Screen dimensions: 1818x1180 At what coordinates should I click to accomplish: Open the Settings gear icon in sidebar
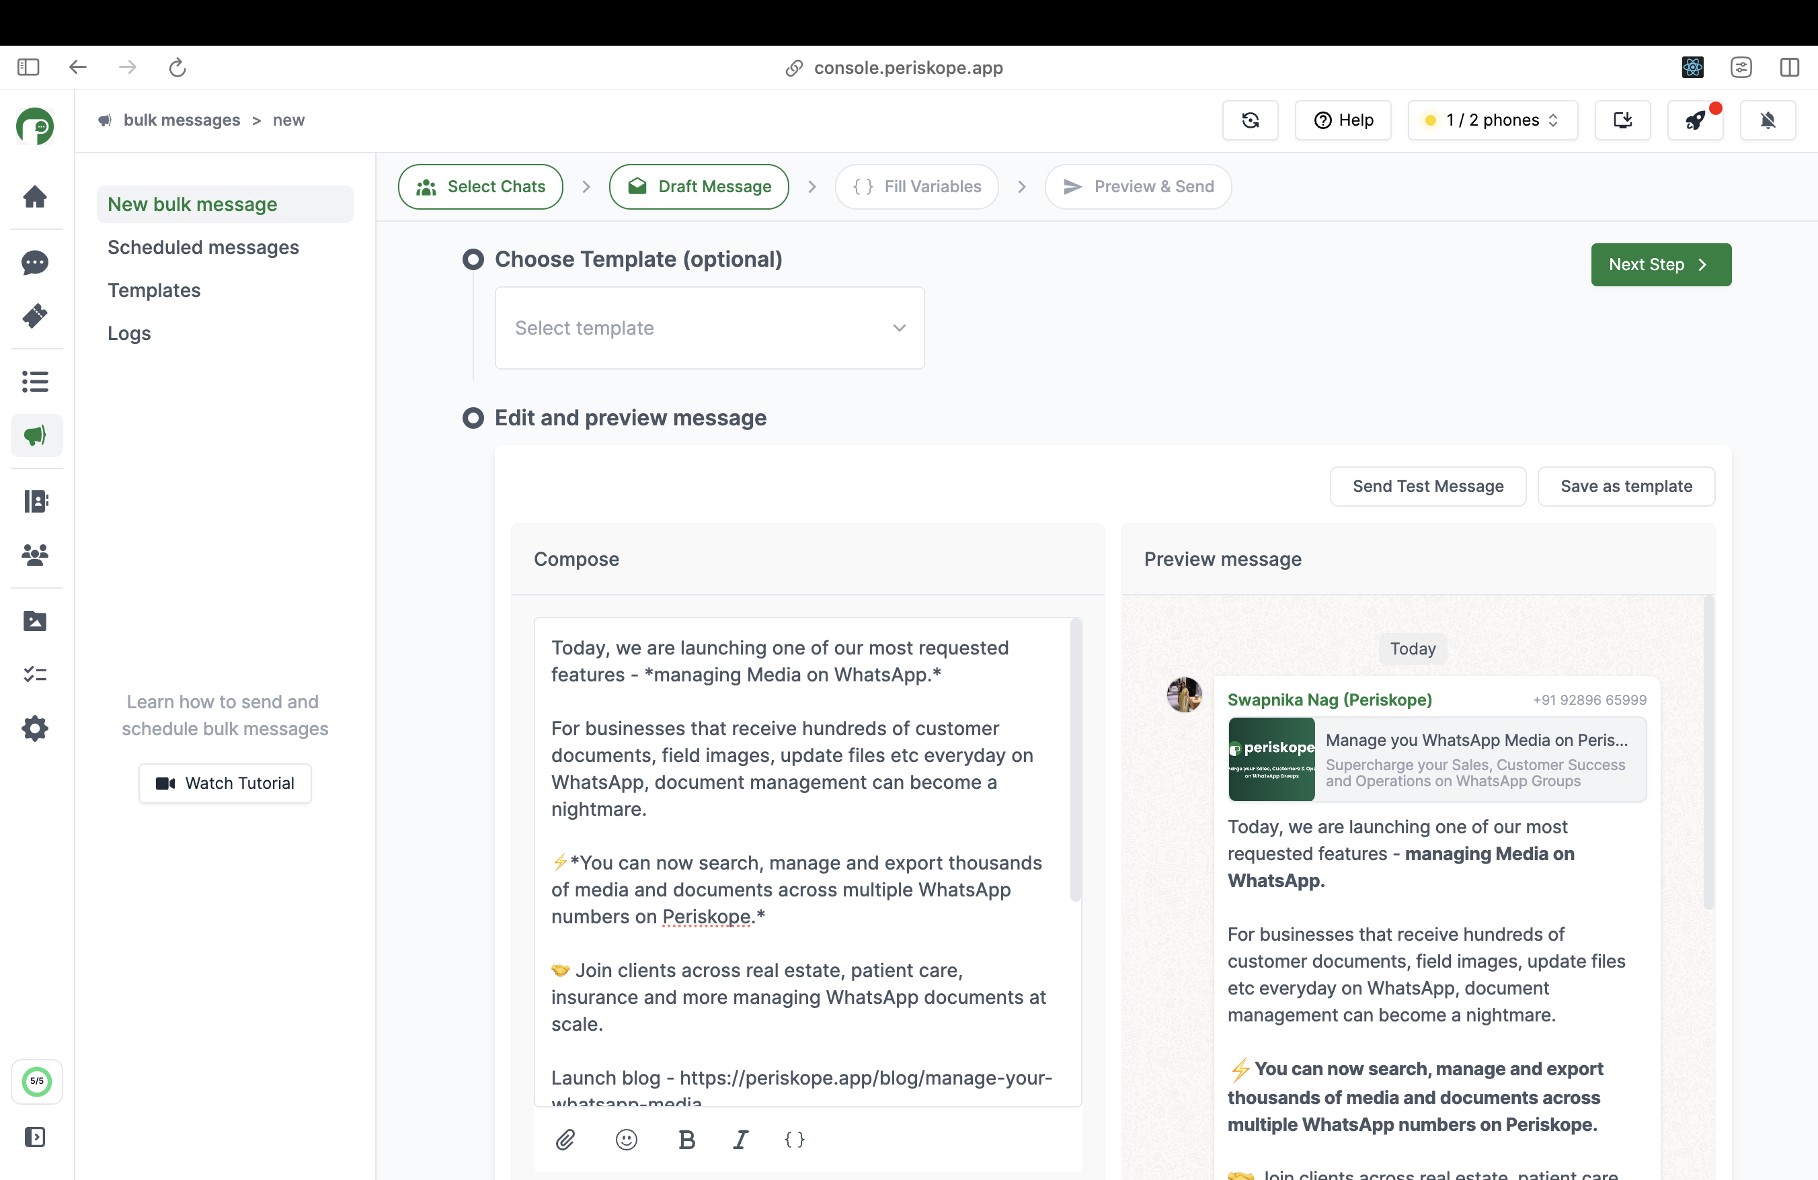35,729
